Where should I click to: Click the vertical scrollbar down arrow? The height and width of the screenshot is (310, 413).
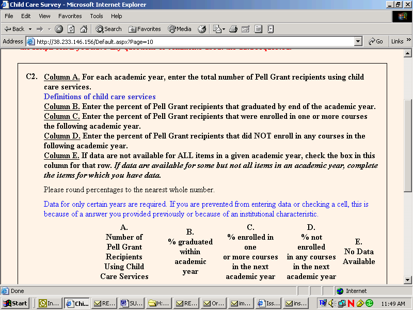point(407,280)
